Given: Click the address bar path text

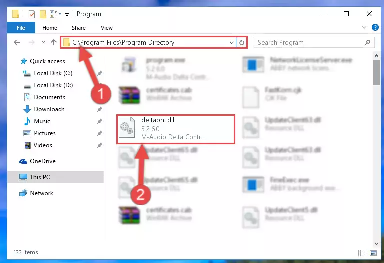Looking at the screenshot, I should coord(123,42).
